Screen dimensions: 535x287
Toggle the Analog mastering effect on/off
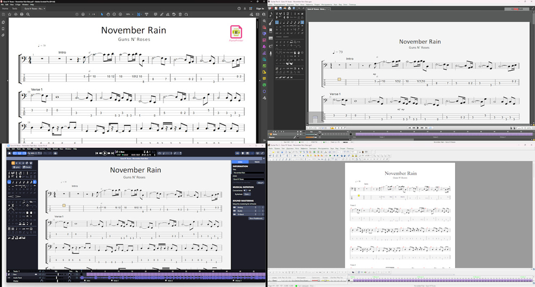(x=234, y=207)
